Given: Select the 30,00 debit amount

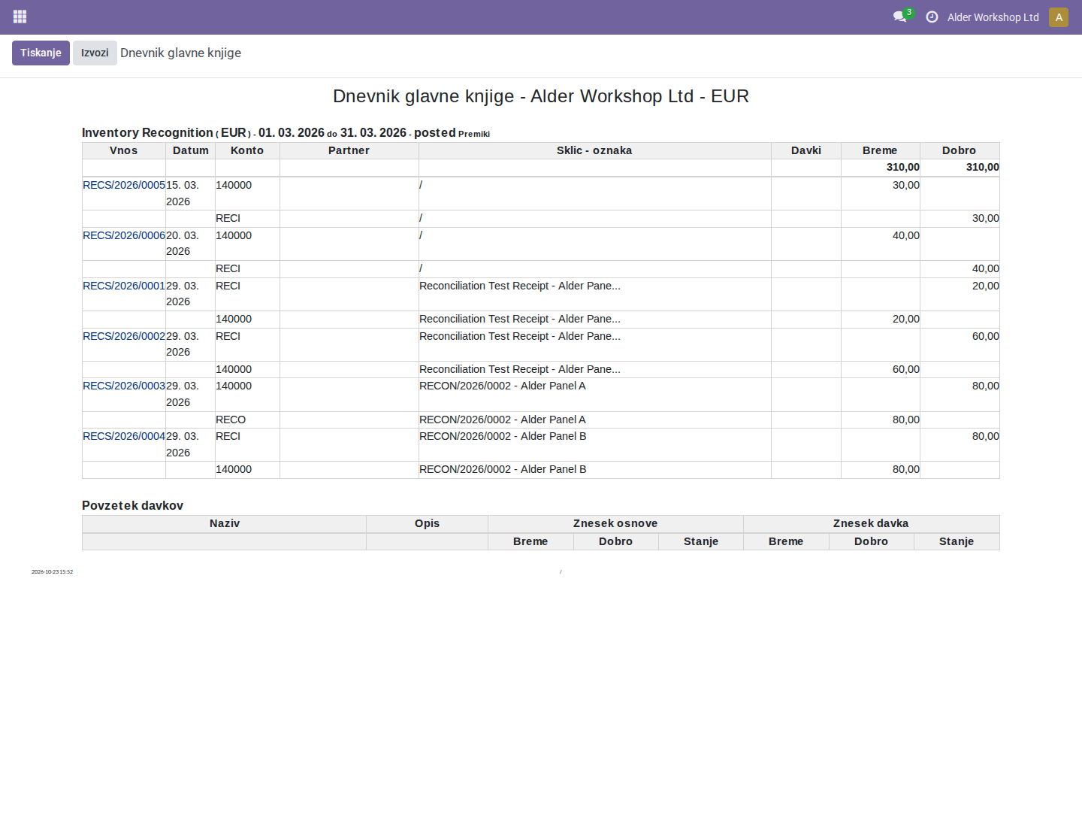Looking at the screenshot, I should tap(906, 185).
